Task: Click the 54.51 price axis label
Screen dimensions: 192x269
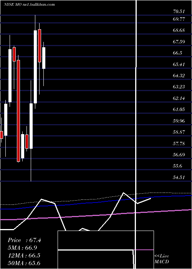Action: (179, 178)
